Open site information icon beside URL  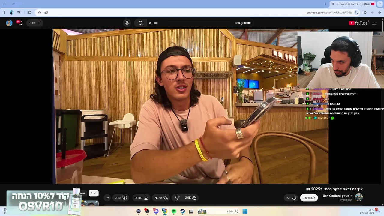356,13
